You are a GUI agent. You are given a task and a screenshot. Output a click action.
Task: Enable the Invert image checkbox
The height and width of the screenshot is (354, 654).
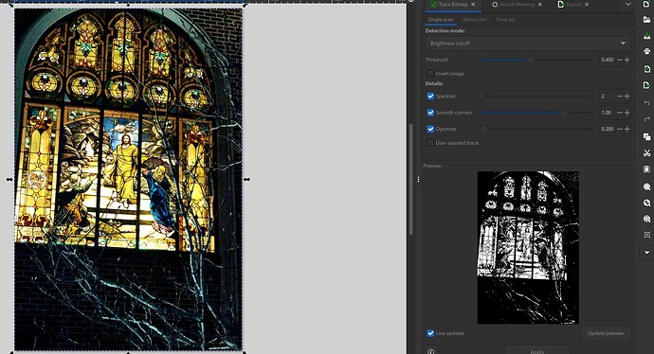click(x=430, y=73)
